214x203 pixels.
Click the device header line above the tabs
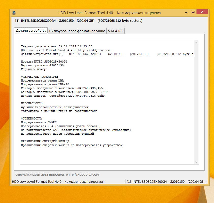point(79,21)
